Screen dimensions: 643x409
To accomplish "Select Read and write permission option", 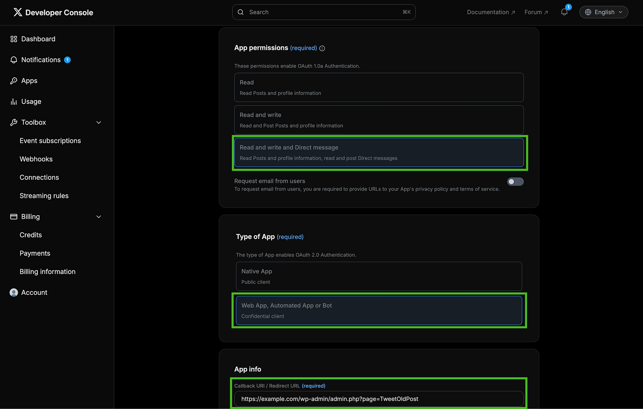I will (379, 120).
